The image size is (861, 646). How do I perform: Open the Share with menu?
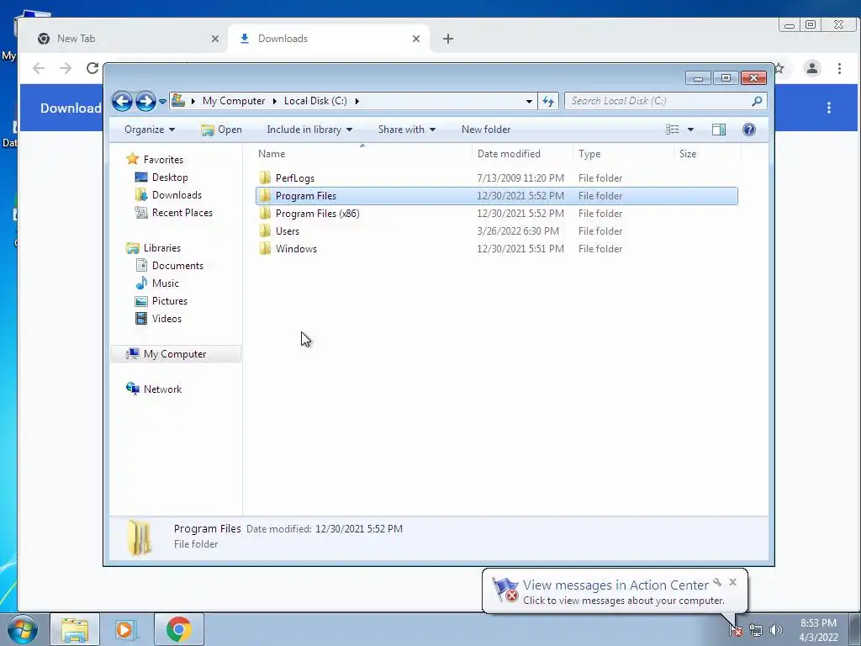click(x=407, y=130)
